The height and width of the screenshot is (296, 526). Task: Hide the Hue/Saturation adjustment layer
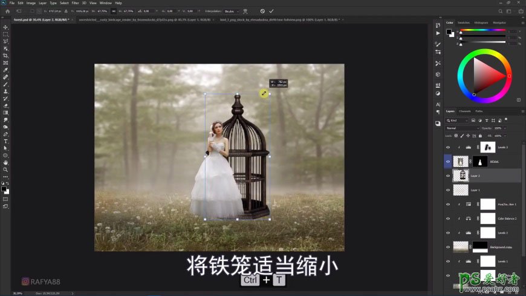coord(448,204)
